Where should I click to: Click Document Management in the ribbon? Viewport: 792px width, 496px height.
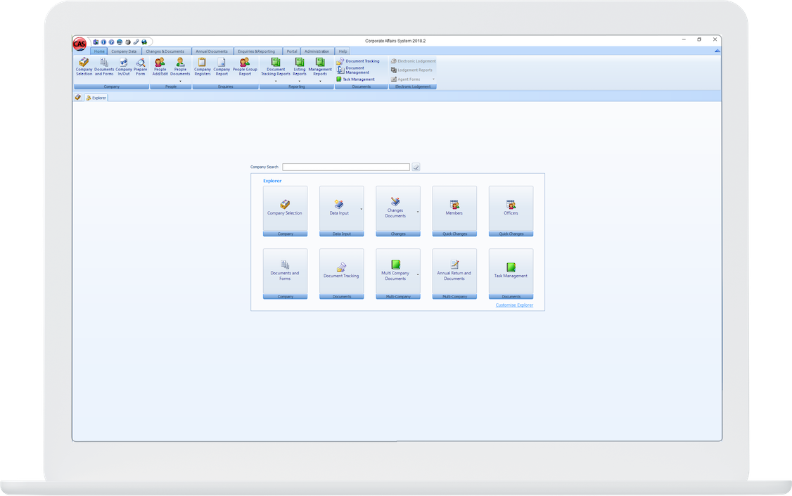[x=357, y=70]
